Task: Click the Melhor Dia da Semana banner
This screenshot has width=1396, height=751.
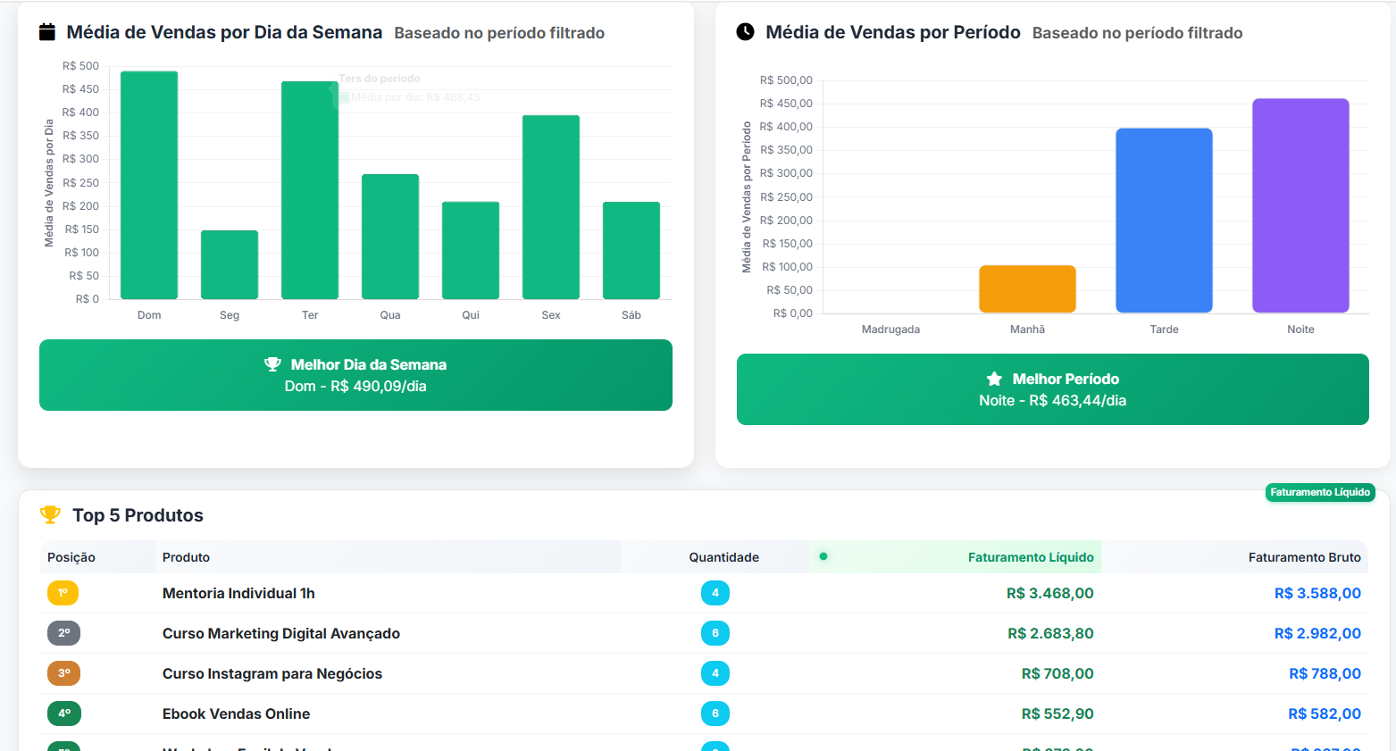Action: (x=355, y=375)
